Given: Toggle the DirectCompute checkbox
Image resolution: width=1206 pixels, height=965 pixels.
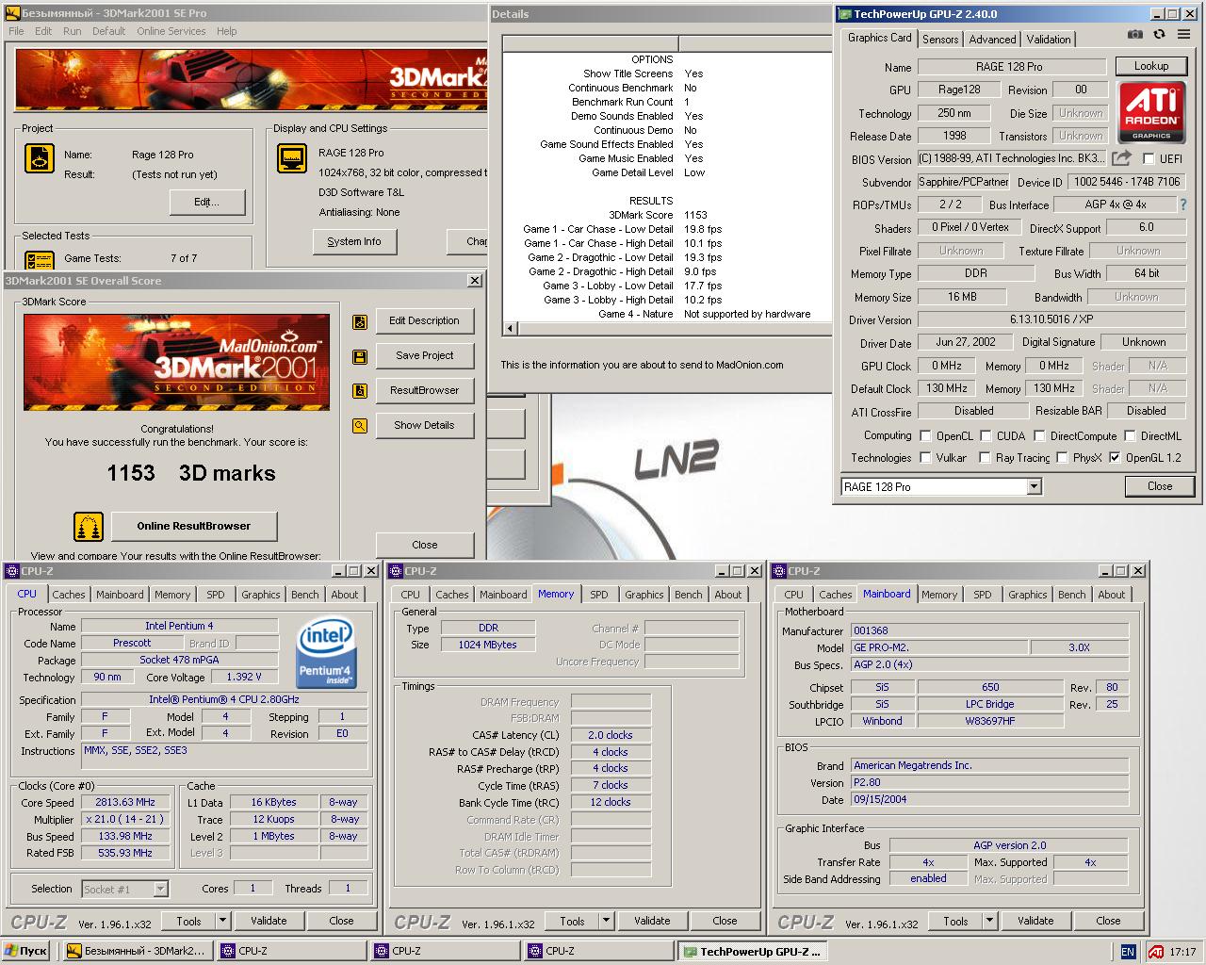Looking at the screenshot, I should 1039,436.
